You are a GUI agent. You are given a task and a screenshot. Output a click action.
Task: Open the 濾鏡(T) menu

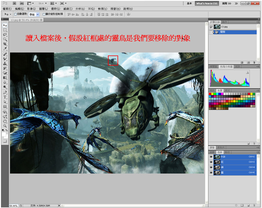(x=68, y=9)
